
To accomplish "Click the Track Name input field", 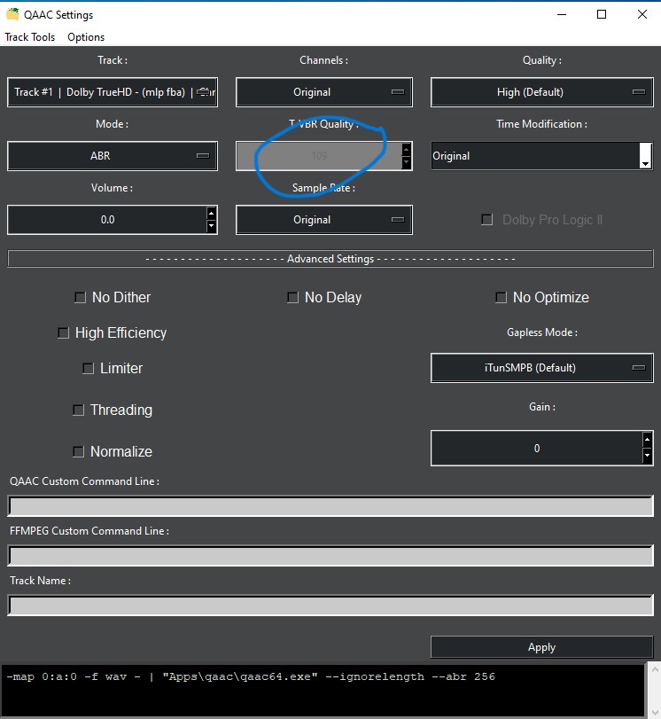I will (330, 606).
